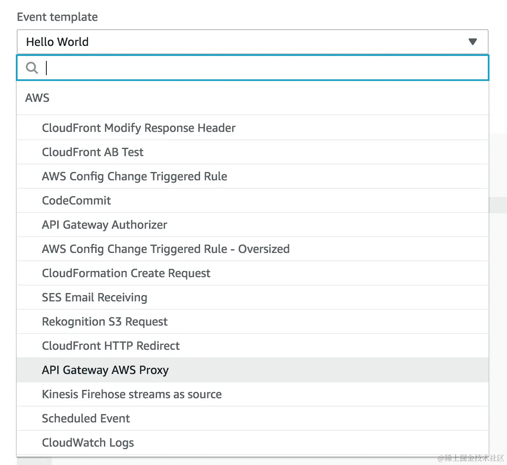Select CloudFront HTTP Redirect option
The width and height of the screenshot is (507, 465).
pyautogui.click(x=111, y=346)
